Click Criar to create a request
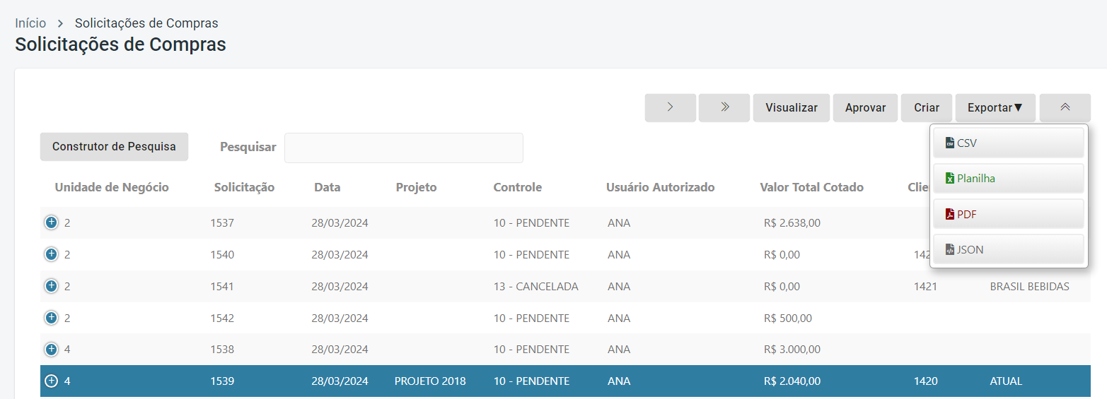The width and height of the screenshot is (1107, 399). pyautogui.click(x=926, y=108)
